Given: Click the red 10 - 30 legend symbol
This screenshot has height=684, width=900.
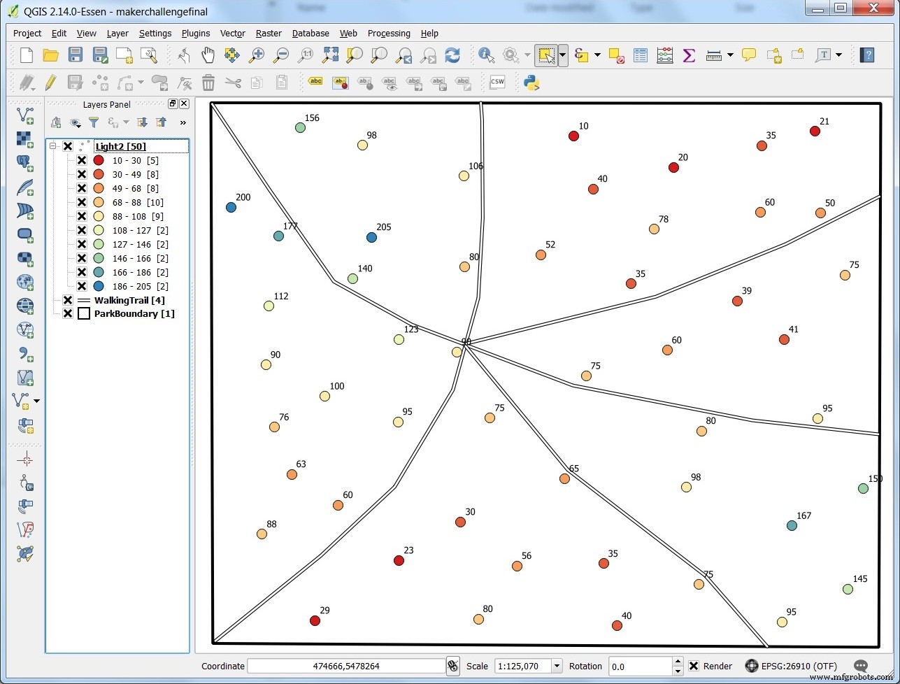Looking at the screenshot, I should (x=99, y=160).
